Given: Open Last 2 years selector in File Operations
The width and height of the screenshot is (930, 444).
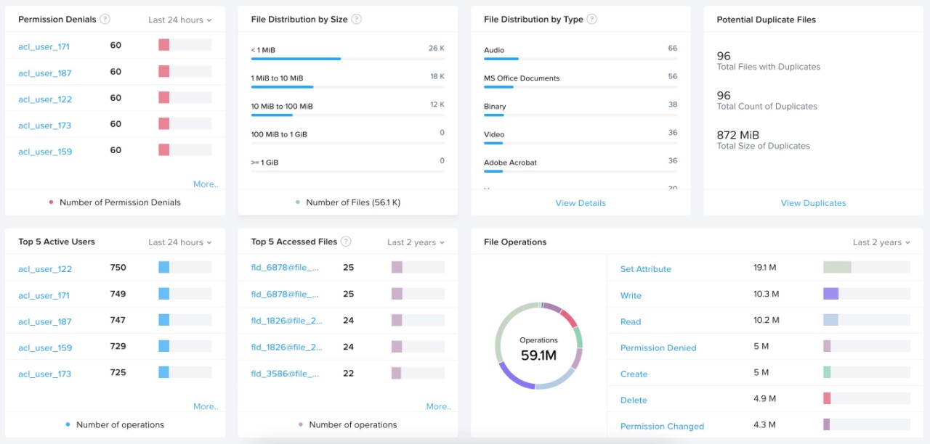Looking at the screenshot, I should (881, 242).
